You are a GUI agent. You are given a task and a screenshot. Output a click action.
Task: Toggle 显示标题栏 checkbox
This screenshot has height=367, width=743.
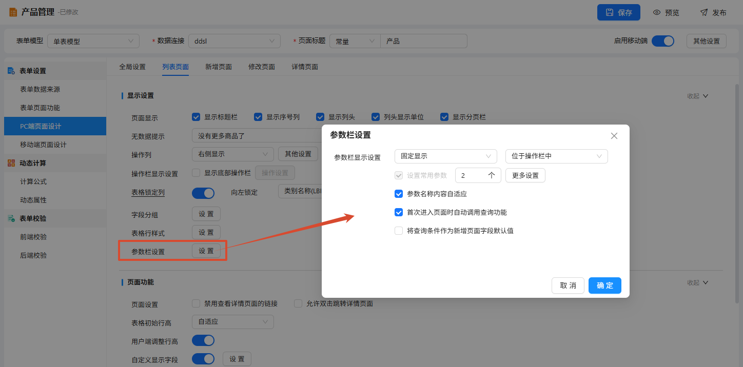[x=196, y=117]
